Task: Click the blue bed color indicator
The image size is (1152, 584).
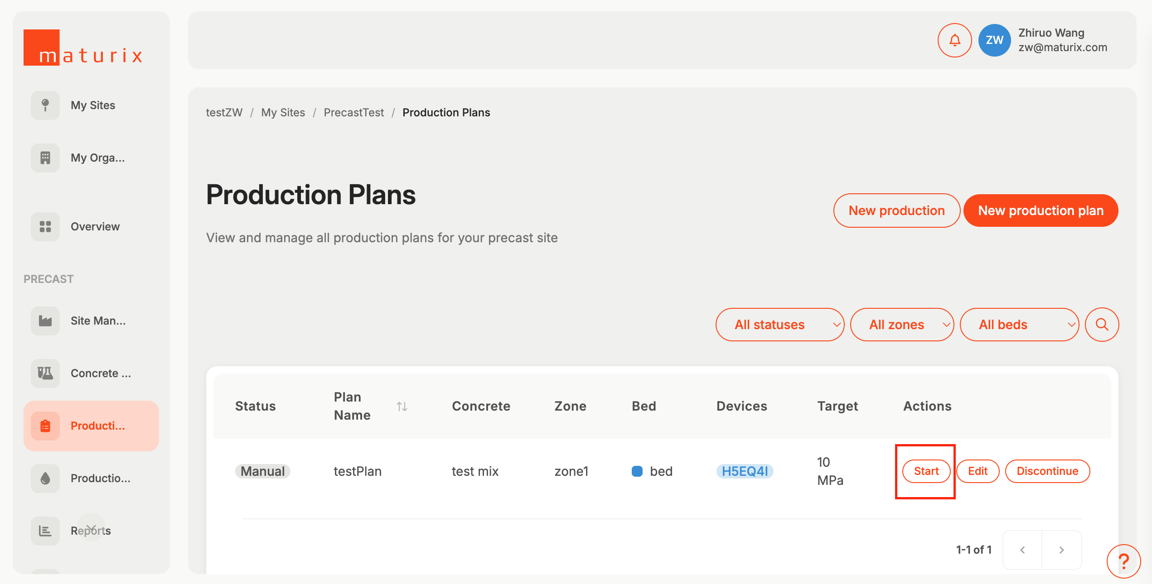Action: click(x=637, y=471)
